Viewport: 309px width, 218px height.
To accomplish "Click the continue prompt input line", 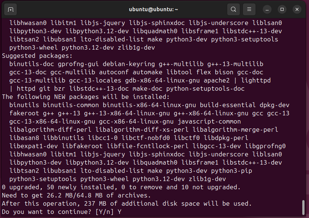I will tap(62, 212).
